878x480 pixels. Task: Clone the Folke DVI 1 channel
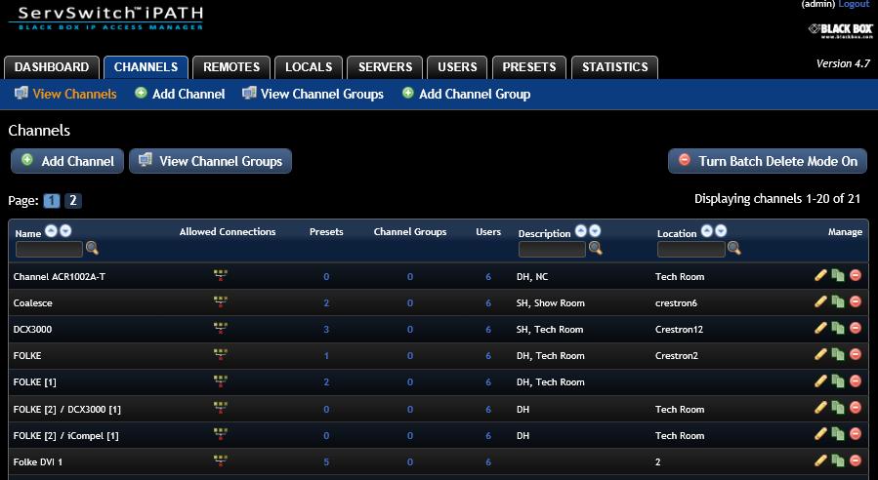[x=838, y=460]
